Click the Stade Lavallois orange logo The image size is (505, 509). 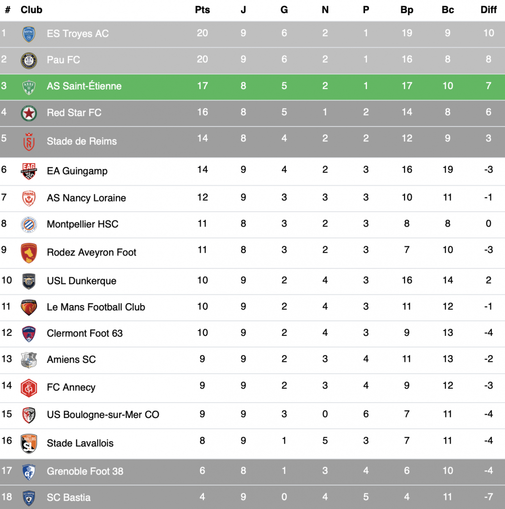(x=29, y=443)
